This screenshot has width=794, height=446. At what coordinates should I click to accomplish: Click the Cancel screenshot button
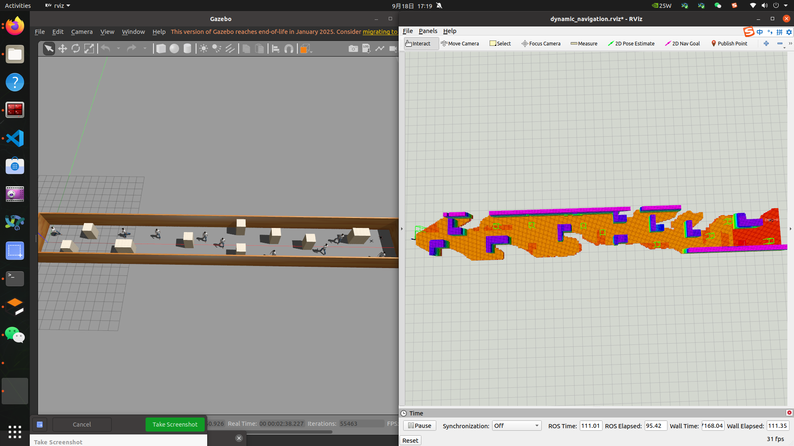[x=82, y=425]
